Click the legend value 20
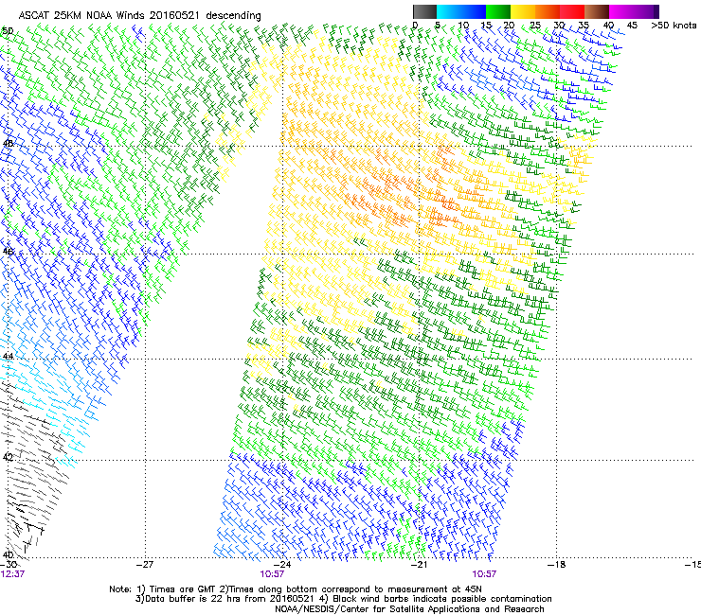This screenshot has height=615, width=701. click(x=509, y=25)
